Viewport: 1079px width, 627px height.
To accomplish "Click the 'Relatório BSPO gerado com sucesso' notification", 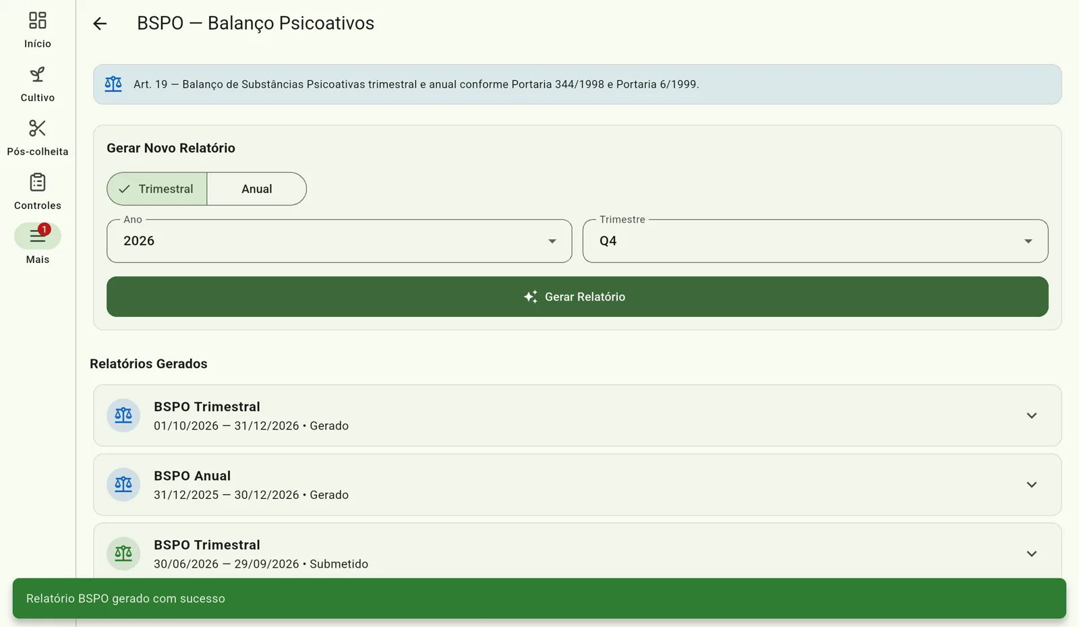I will (x=539, y=599).
